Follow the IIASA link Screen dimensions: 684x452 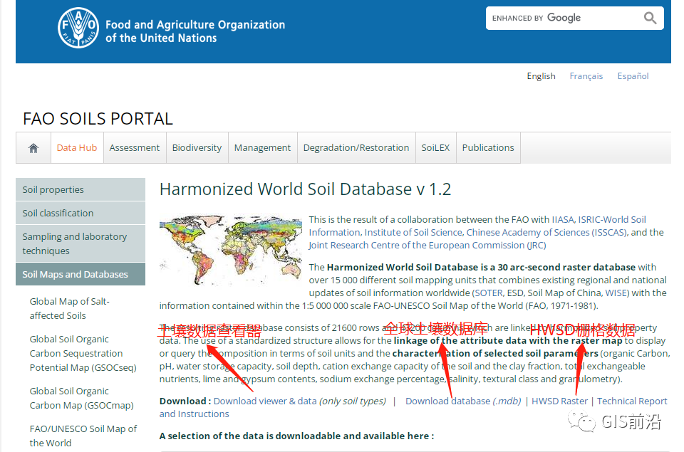[564, 220]
